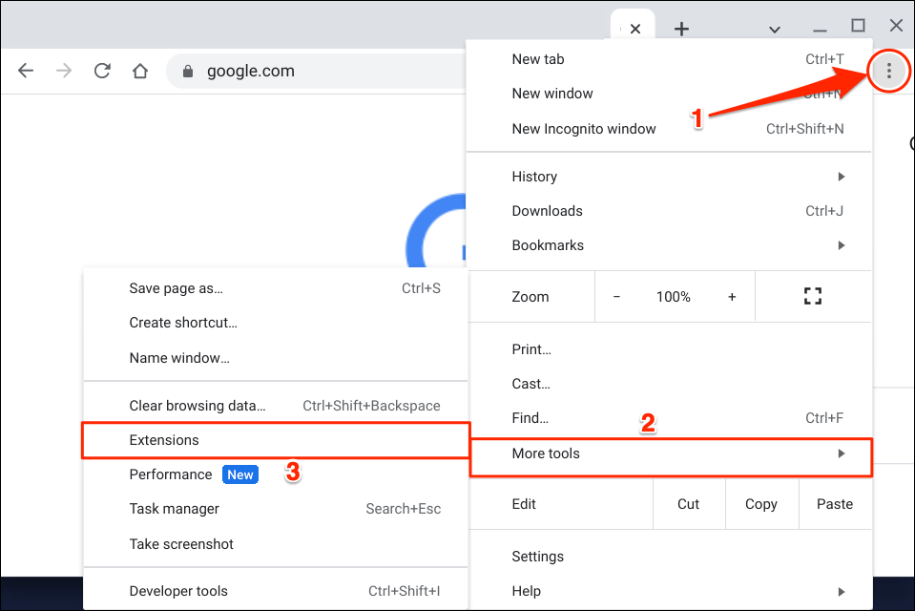
Task: Toggle fullscreen mode icon in Zoom row
Action: coord(812,297)
